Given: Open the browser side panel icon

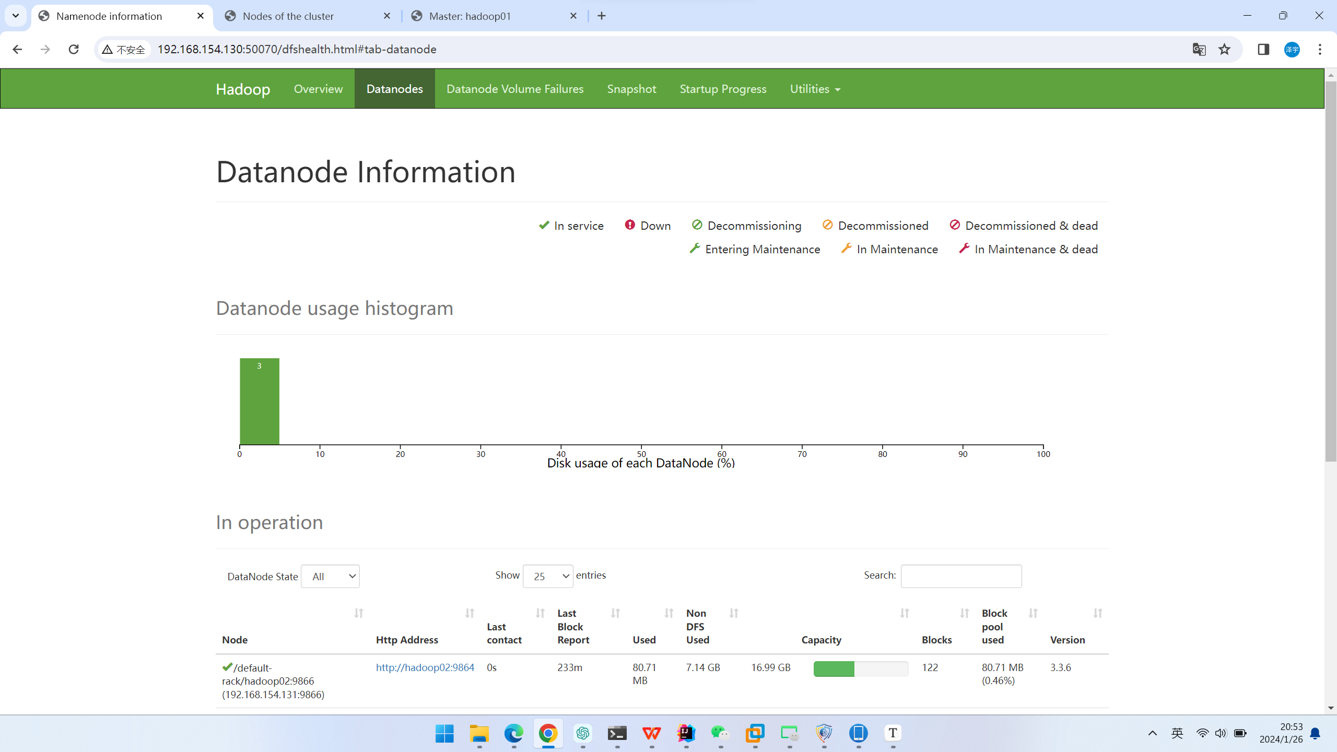Looking at the screenshot, I should pyautogui.click(x=1263, y=49).
